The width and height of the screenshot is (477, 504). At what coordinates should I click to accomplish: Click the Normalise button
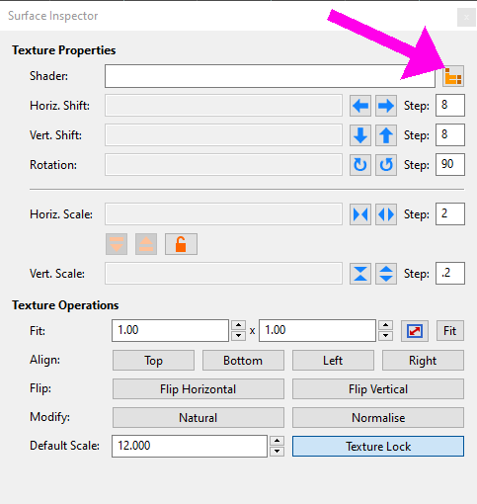click(378, 418)
